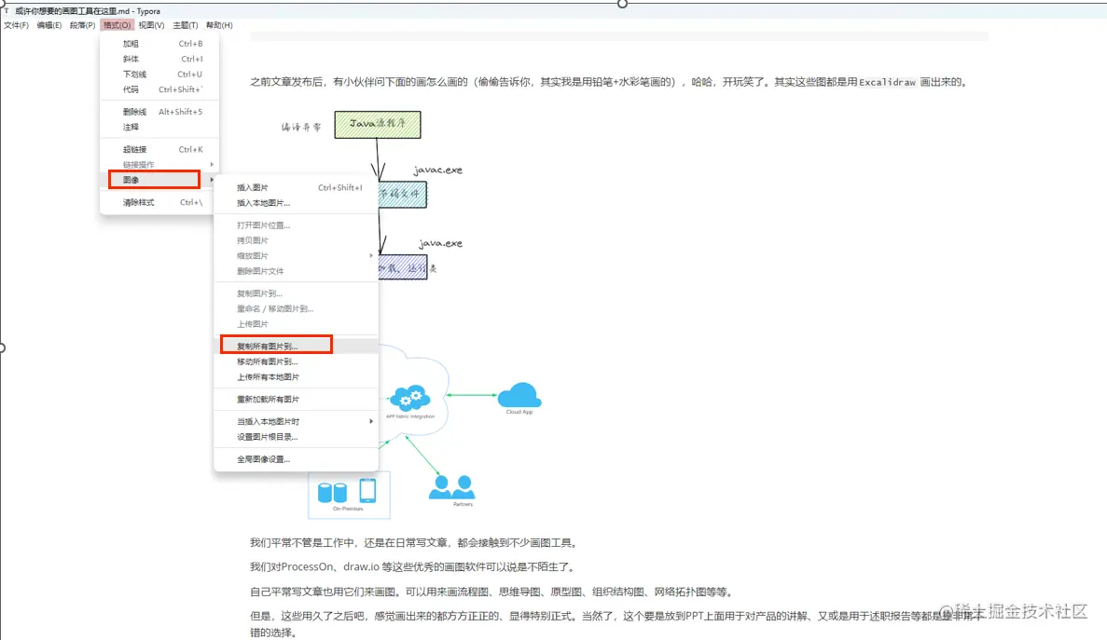Screen dimensions: 1107x640
Task: Click paragraph starting 但是，这些用久了之后吧
Action: 618,624
